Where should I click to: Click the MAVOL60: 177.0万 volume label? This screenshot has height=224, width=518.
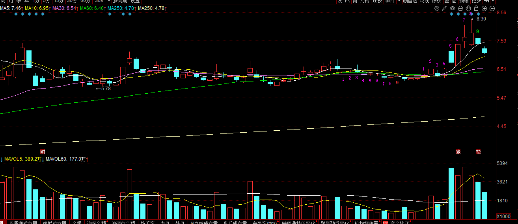pos(66,159)
